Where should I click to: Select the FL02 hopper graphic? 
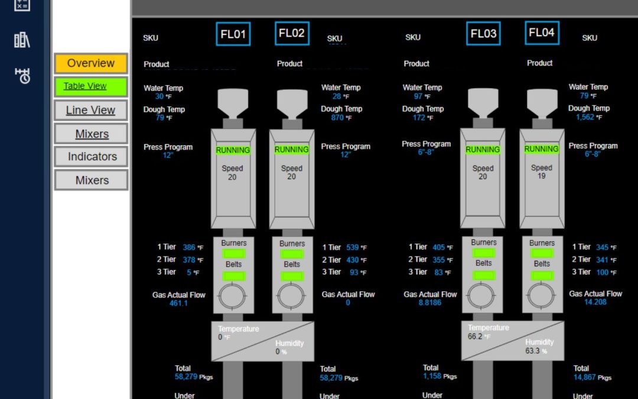292,105
